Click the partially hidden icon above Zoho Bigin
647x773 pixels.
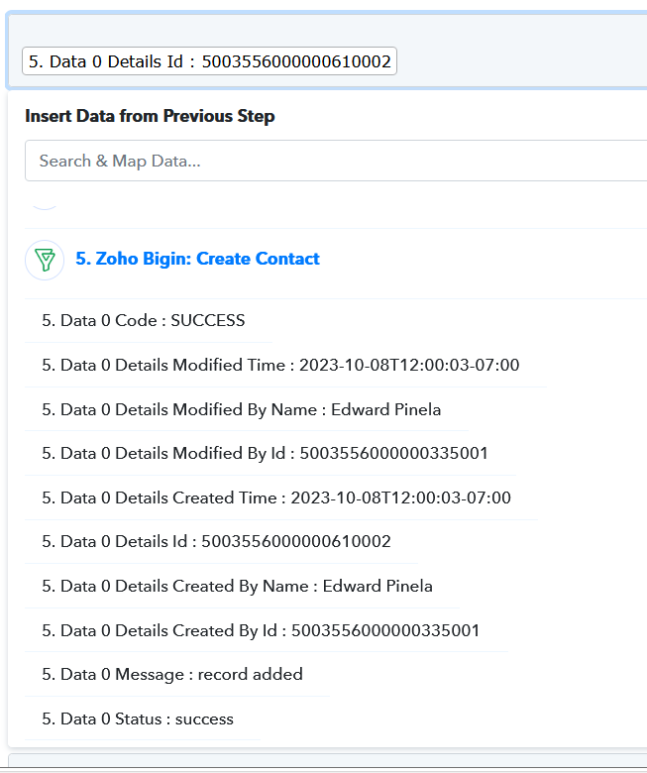(x=45, y=207)
